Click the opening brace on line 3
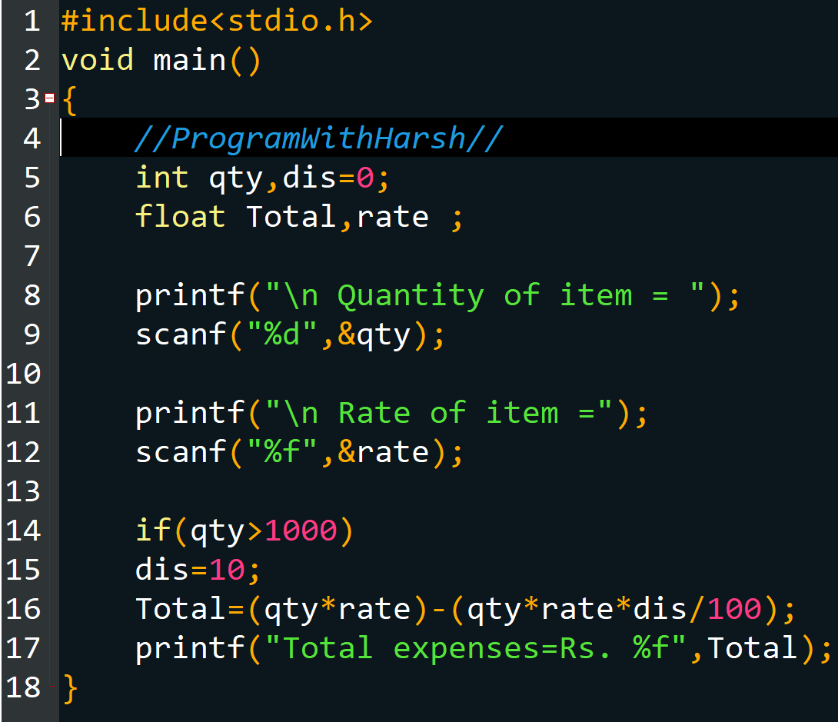 click(69, 101)
